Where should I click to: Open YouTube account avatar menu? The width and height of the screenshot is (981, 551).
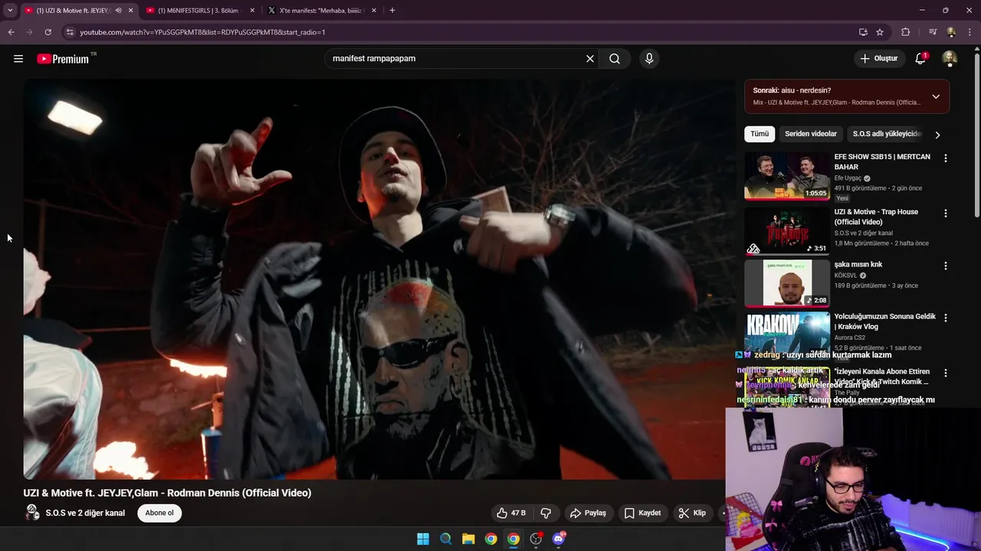click(950, 58)
